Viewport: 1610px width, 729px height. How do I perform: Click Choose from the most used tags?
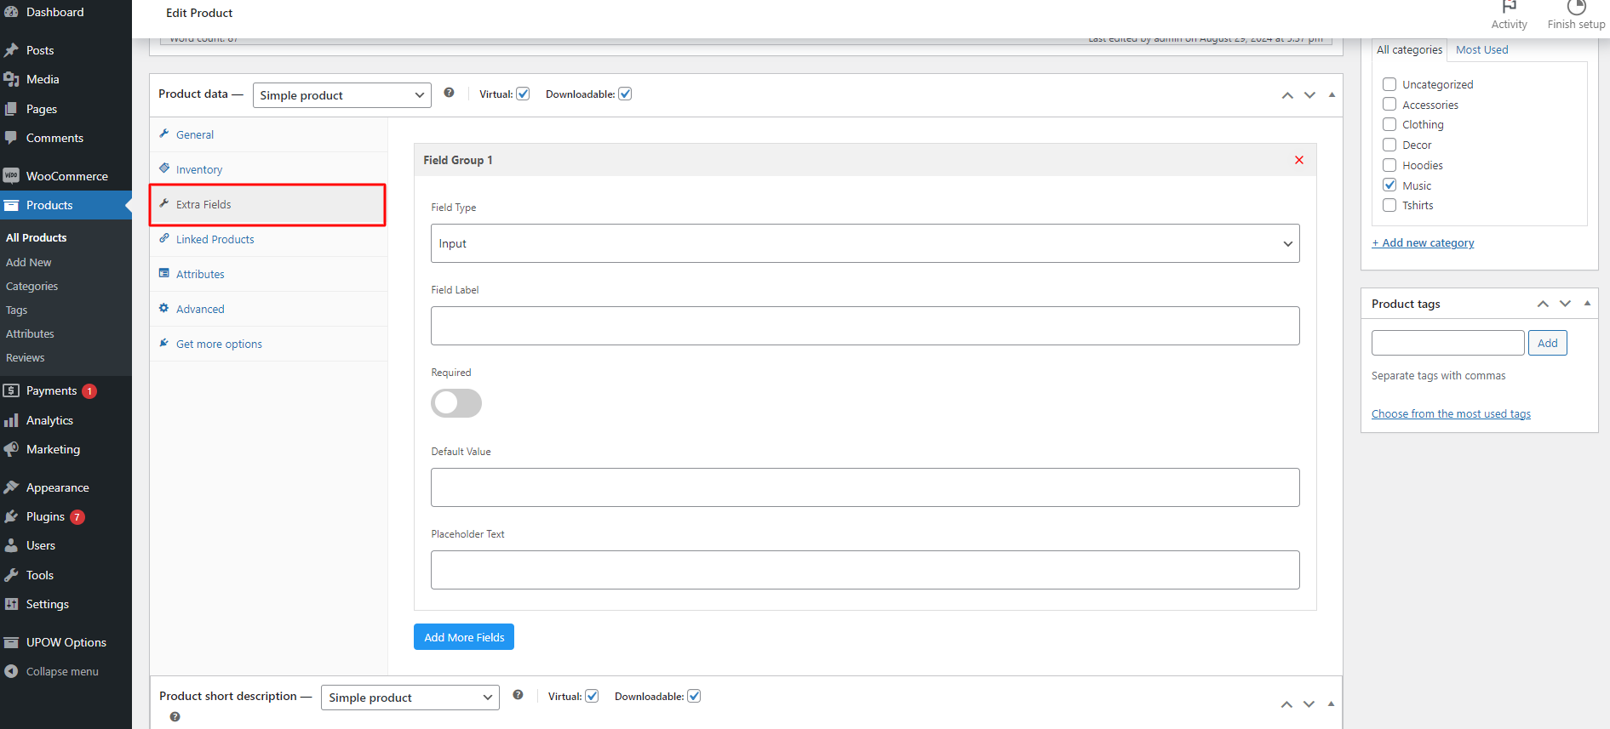(x=1451, y=413)
